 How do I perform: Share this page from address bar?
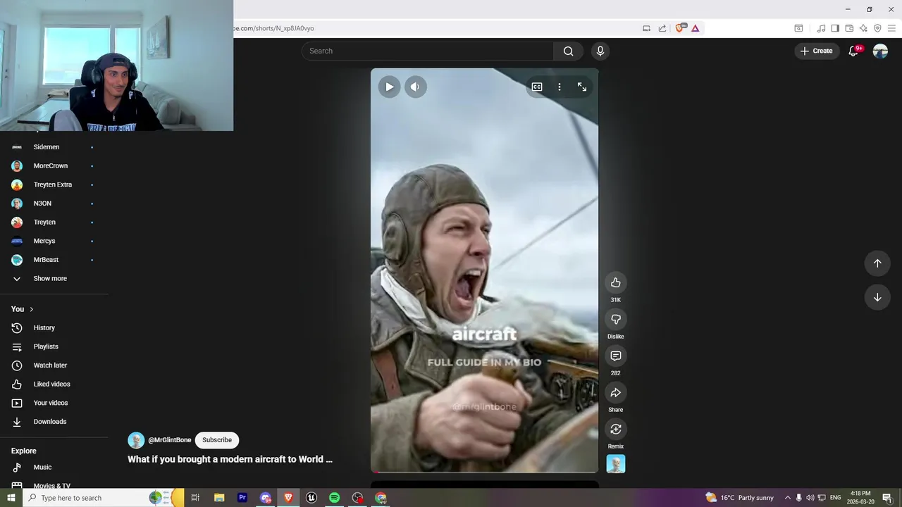(662, 28)
